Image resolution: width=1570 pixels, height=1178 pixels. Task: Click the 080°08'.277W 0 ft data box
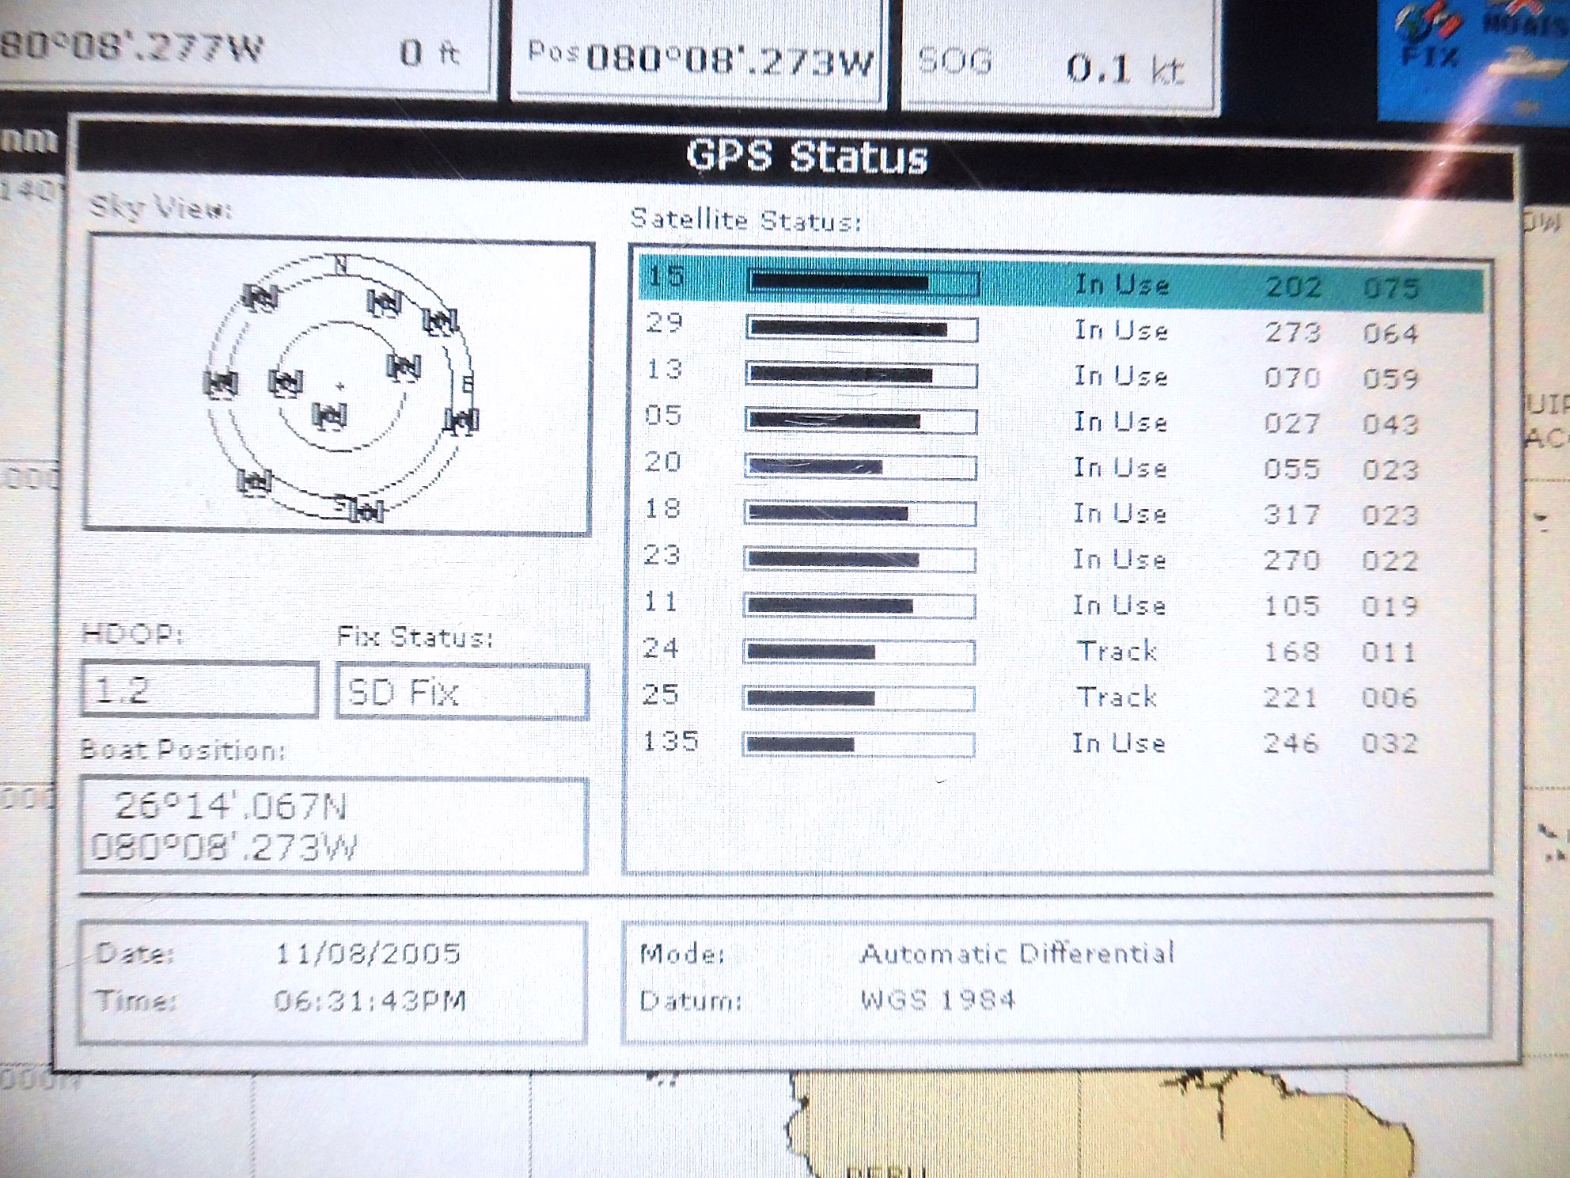pyautogui.click(x=247, y=49)
